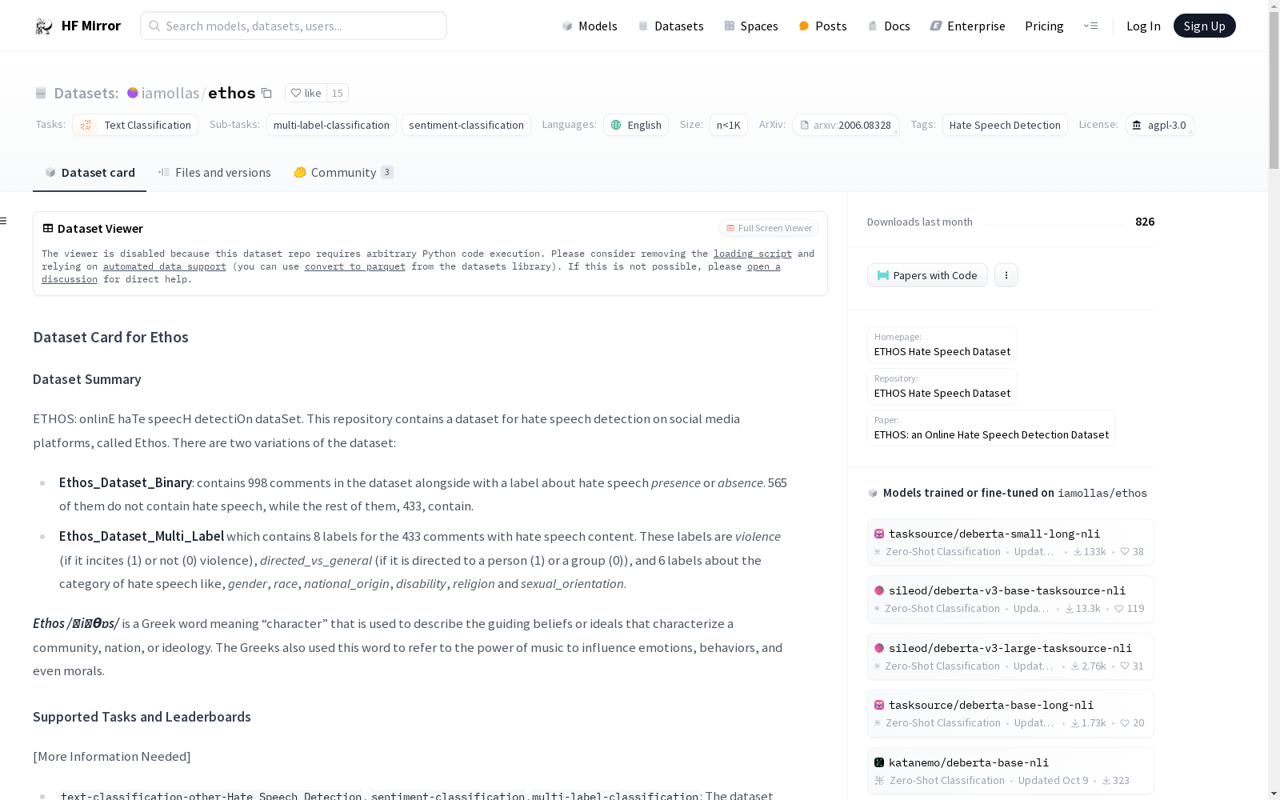Open the iamollas owner profile link
Image resolution: width=1280 pixels, height=800 pixels.
tap(170, 94)
